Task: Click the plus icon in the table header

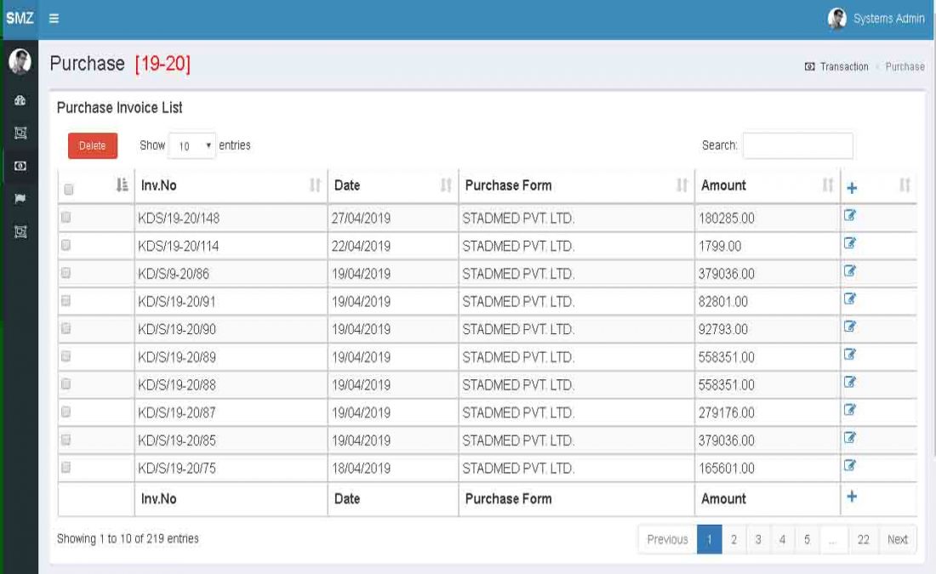Action: click(850, 185)
